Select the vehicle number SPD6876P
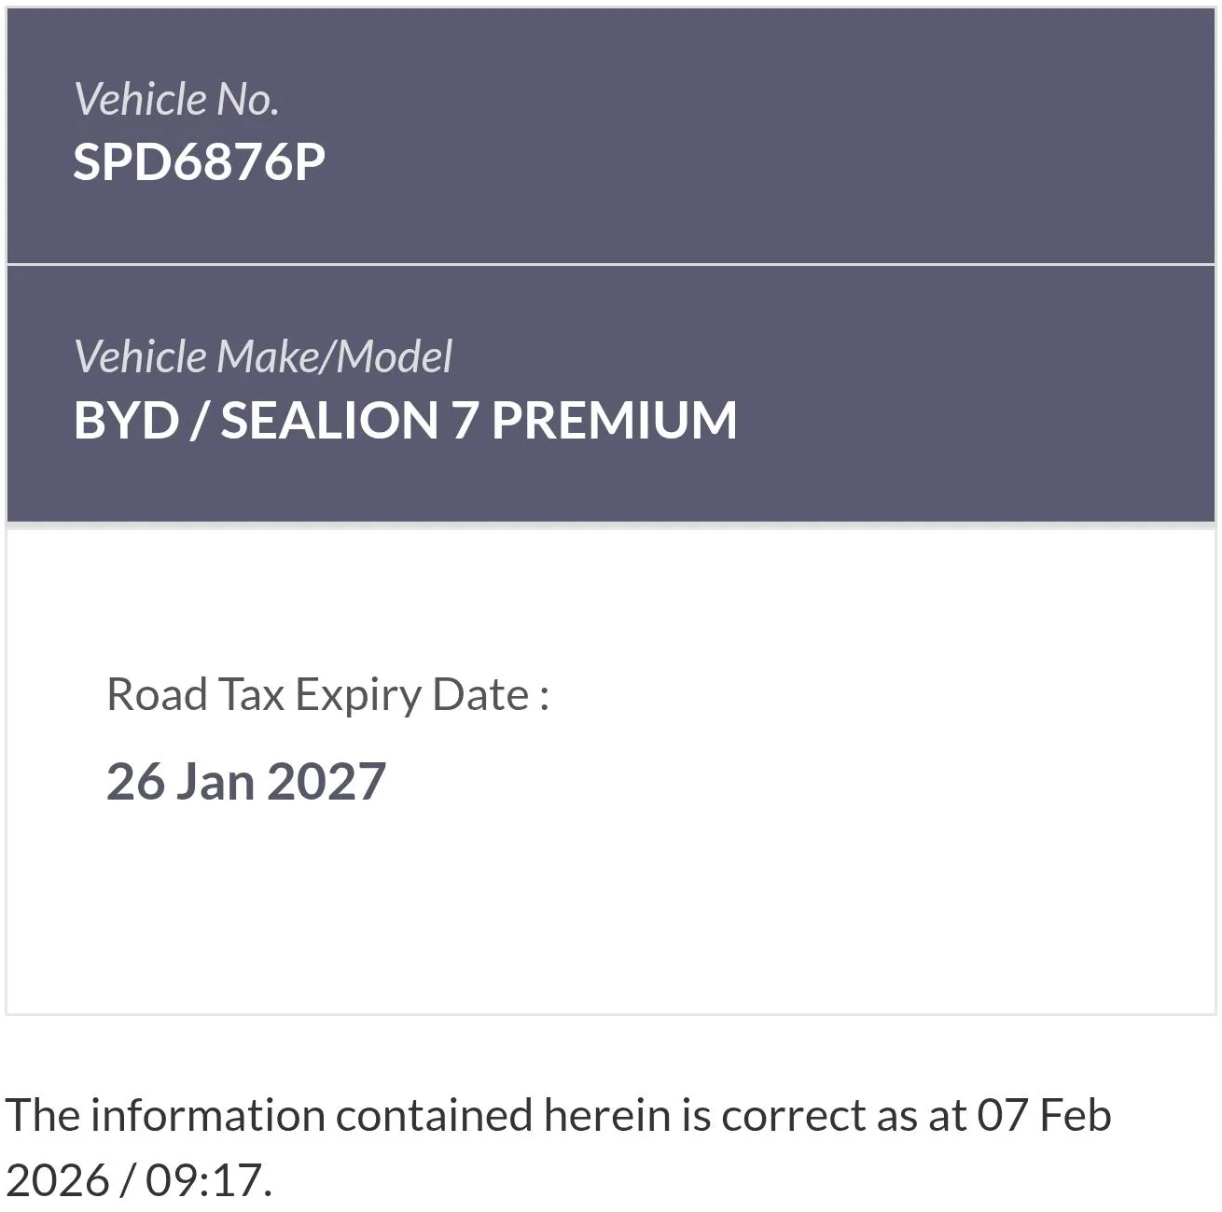Image resolution: width=1222 pixels, height=1212 pixels. tap(199, 162)
